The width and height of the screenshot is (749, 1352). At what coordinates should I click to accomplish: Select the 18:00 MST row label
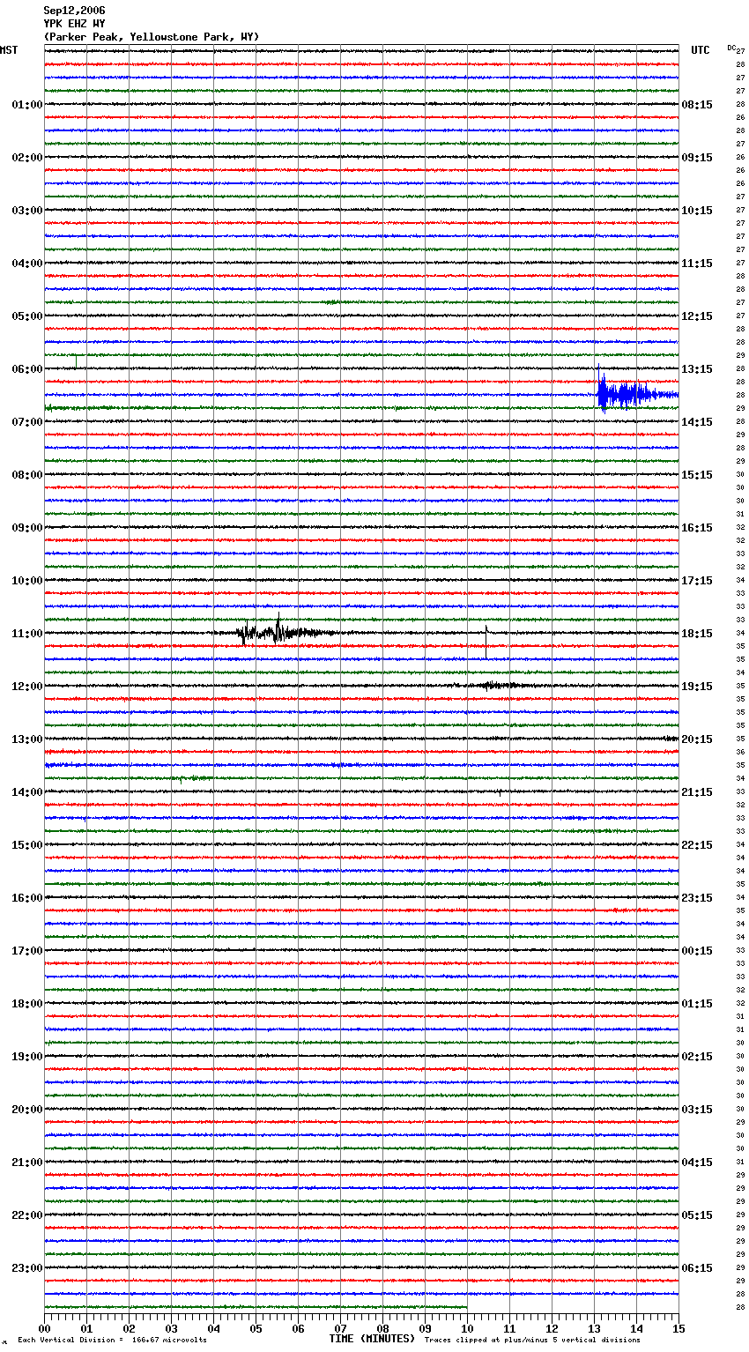click(x=27, y=1004)
